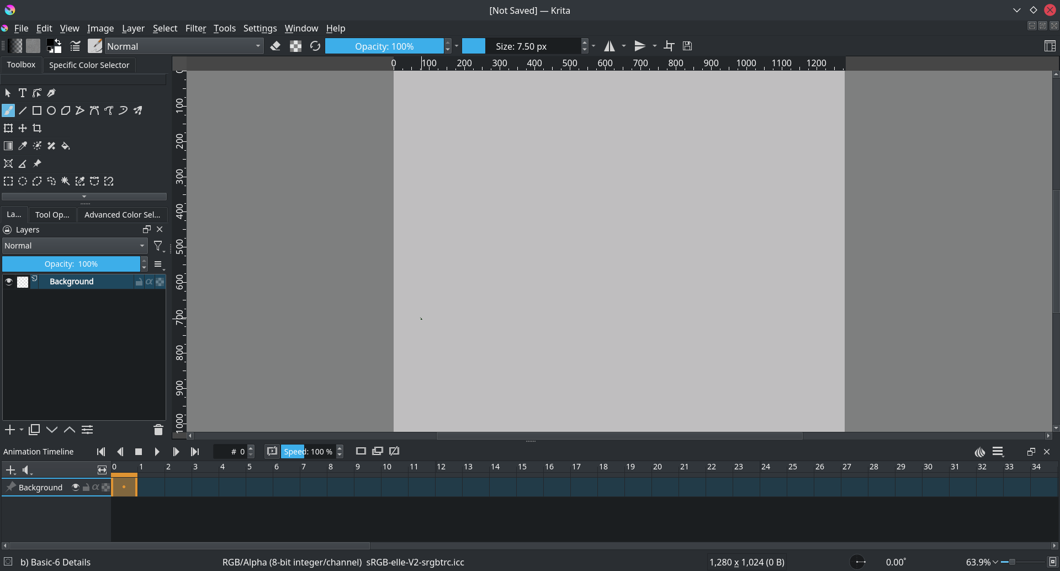1060x571 pixels.
Task: Pick the Color Sampler eyedropper tool
Action: [22, 145]
